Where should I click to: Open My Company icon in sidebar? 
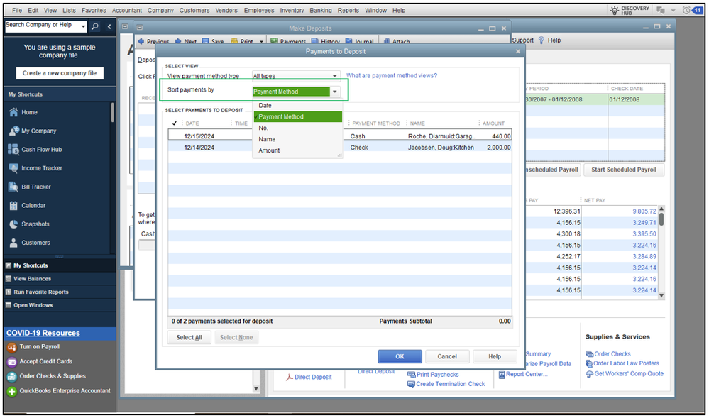13,131
